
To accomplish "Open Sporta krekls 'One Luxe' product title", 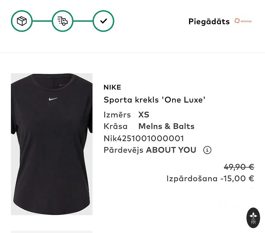I will point(155,100).
